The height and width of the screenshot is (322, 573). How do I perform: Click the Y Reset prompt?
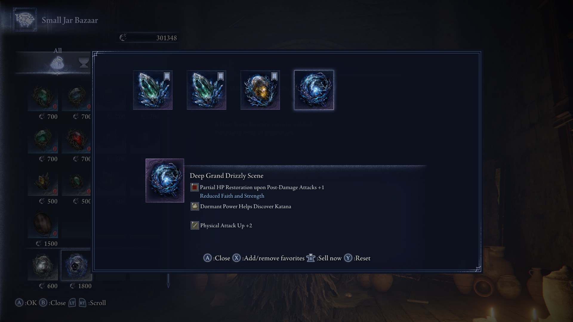357,258
